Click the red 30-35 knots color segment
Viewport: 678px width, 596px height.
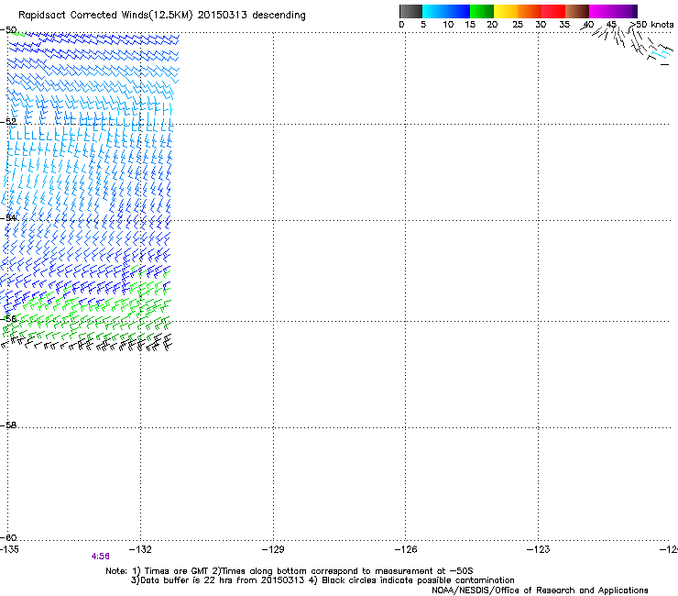(553, 11)
